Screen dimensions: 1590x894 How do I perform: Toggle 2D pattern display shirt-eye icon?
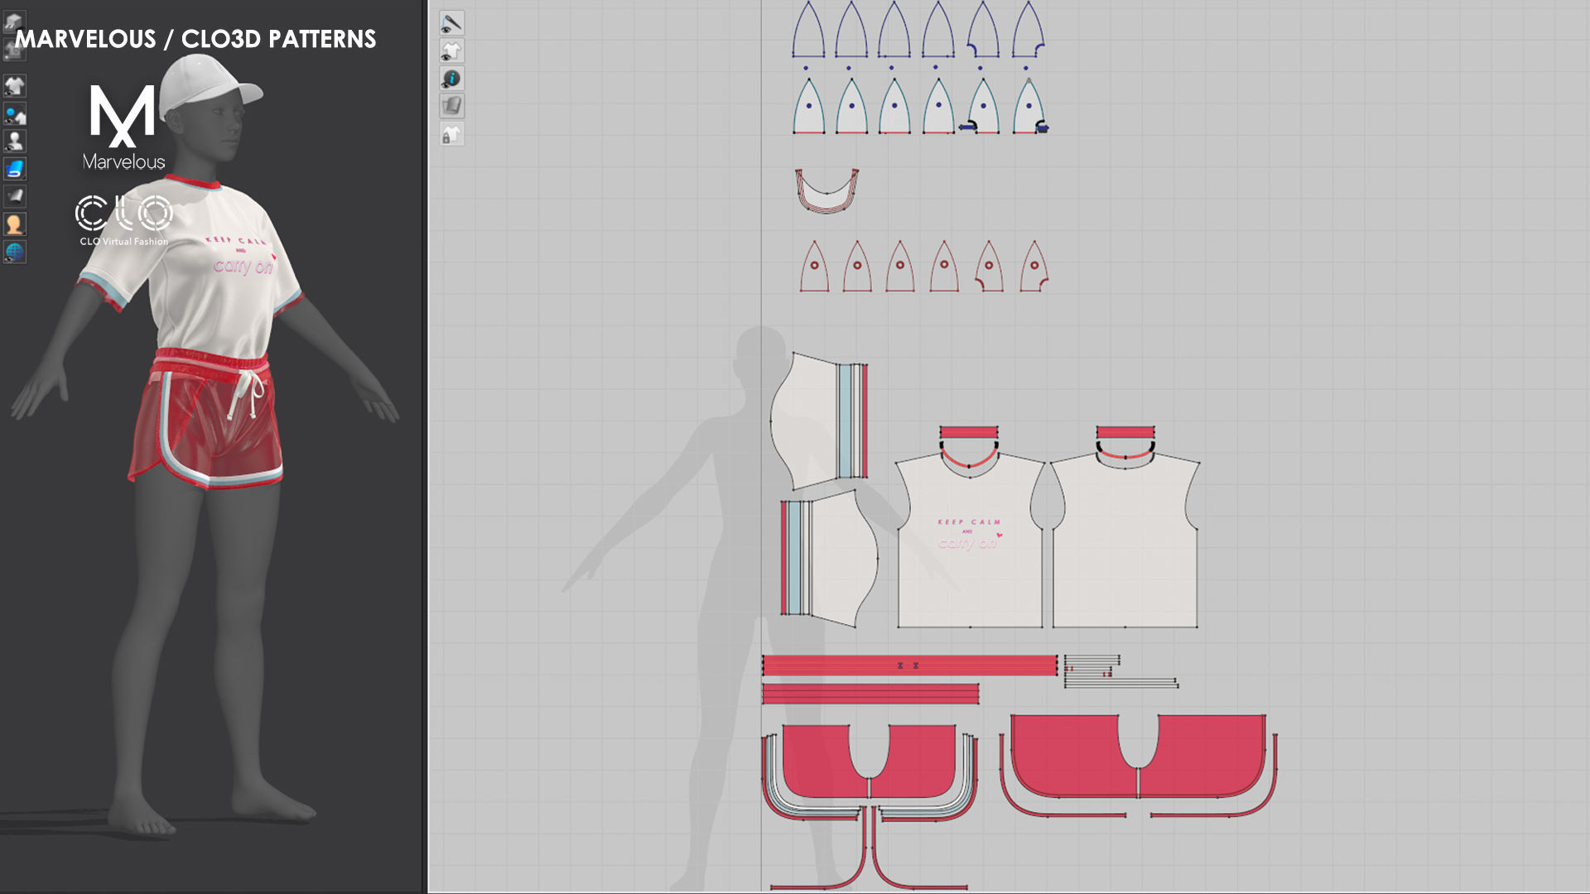tap(451, 51)
